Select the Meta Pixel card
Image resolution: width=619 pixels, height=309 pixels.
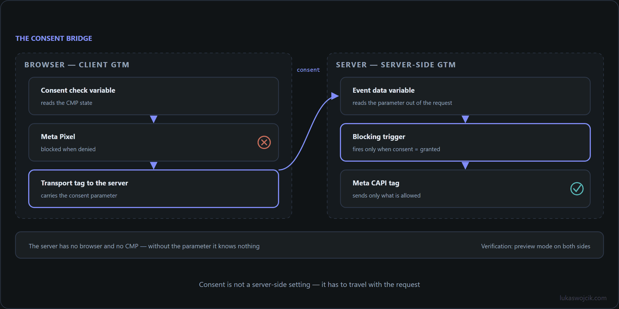click(x=154, y=142)
